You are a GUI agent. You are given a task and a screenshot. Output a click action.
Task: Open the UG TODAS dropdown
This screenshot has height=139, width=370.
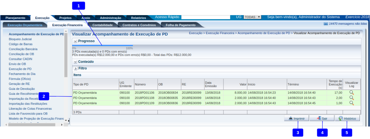click(252, 17)
